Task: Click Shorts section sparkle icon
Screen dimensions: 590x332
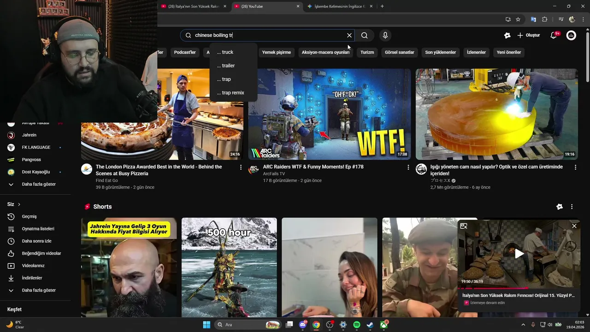Action: pyautogui.click(x=560, y=207)
